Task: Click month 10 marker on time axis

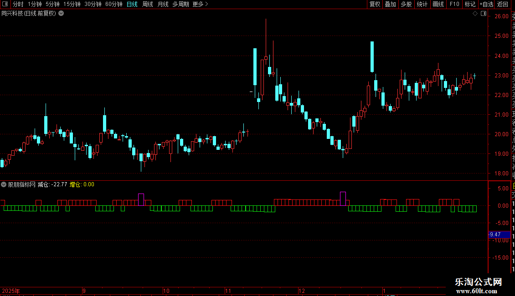Action: tap(166, 291)
